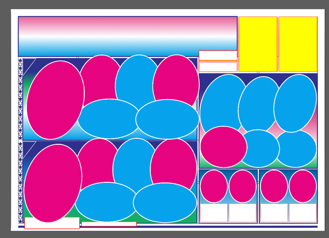Select the first small magenta circle in the bottom right panels
The image size is (329, 238).
click(214, 186)
